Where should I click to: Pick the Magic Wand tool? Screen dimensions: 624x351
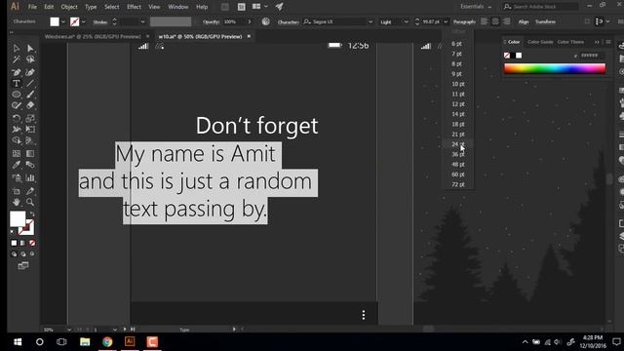point(17,59)
